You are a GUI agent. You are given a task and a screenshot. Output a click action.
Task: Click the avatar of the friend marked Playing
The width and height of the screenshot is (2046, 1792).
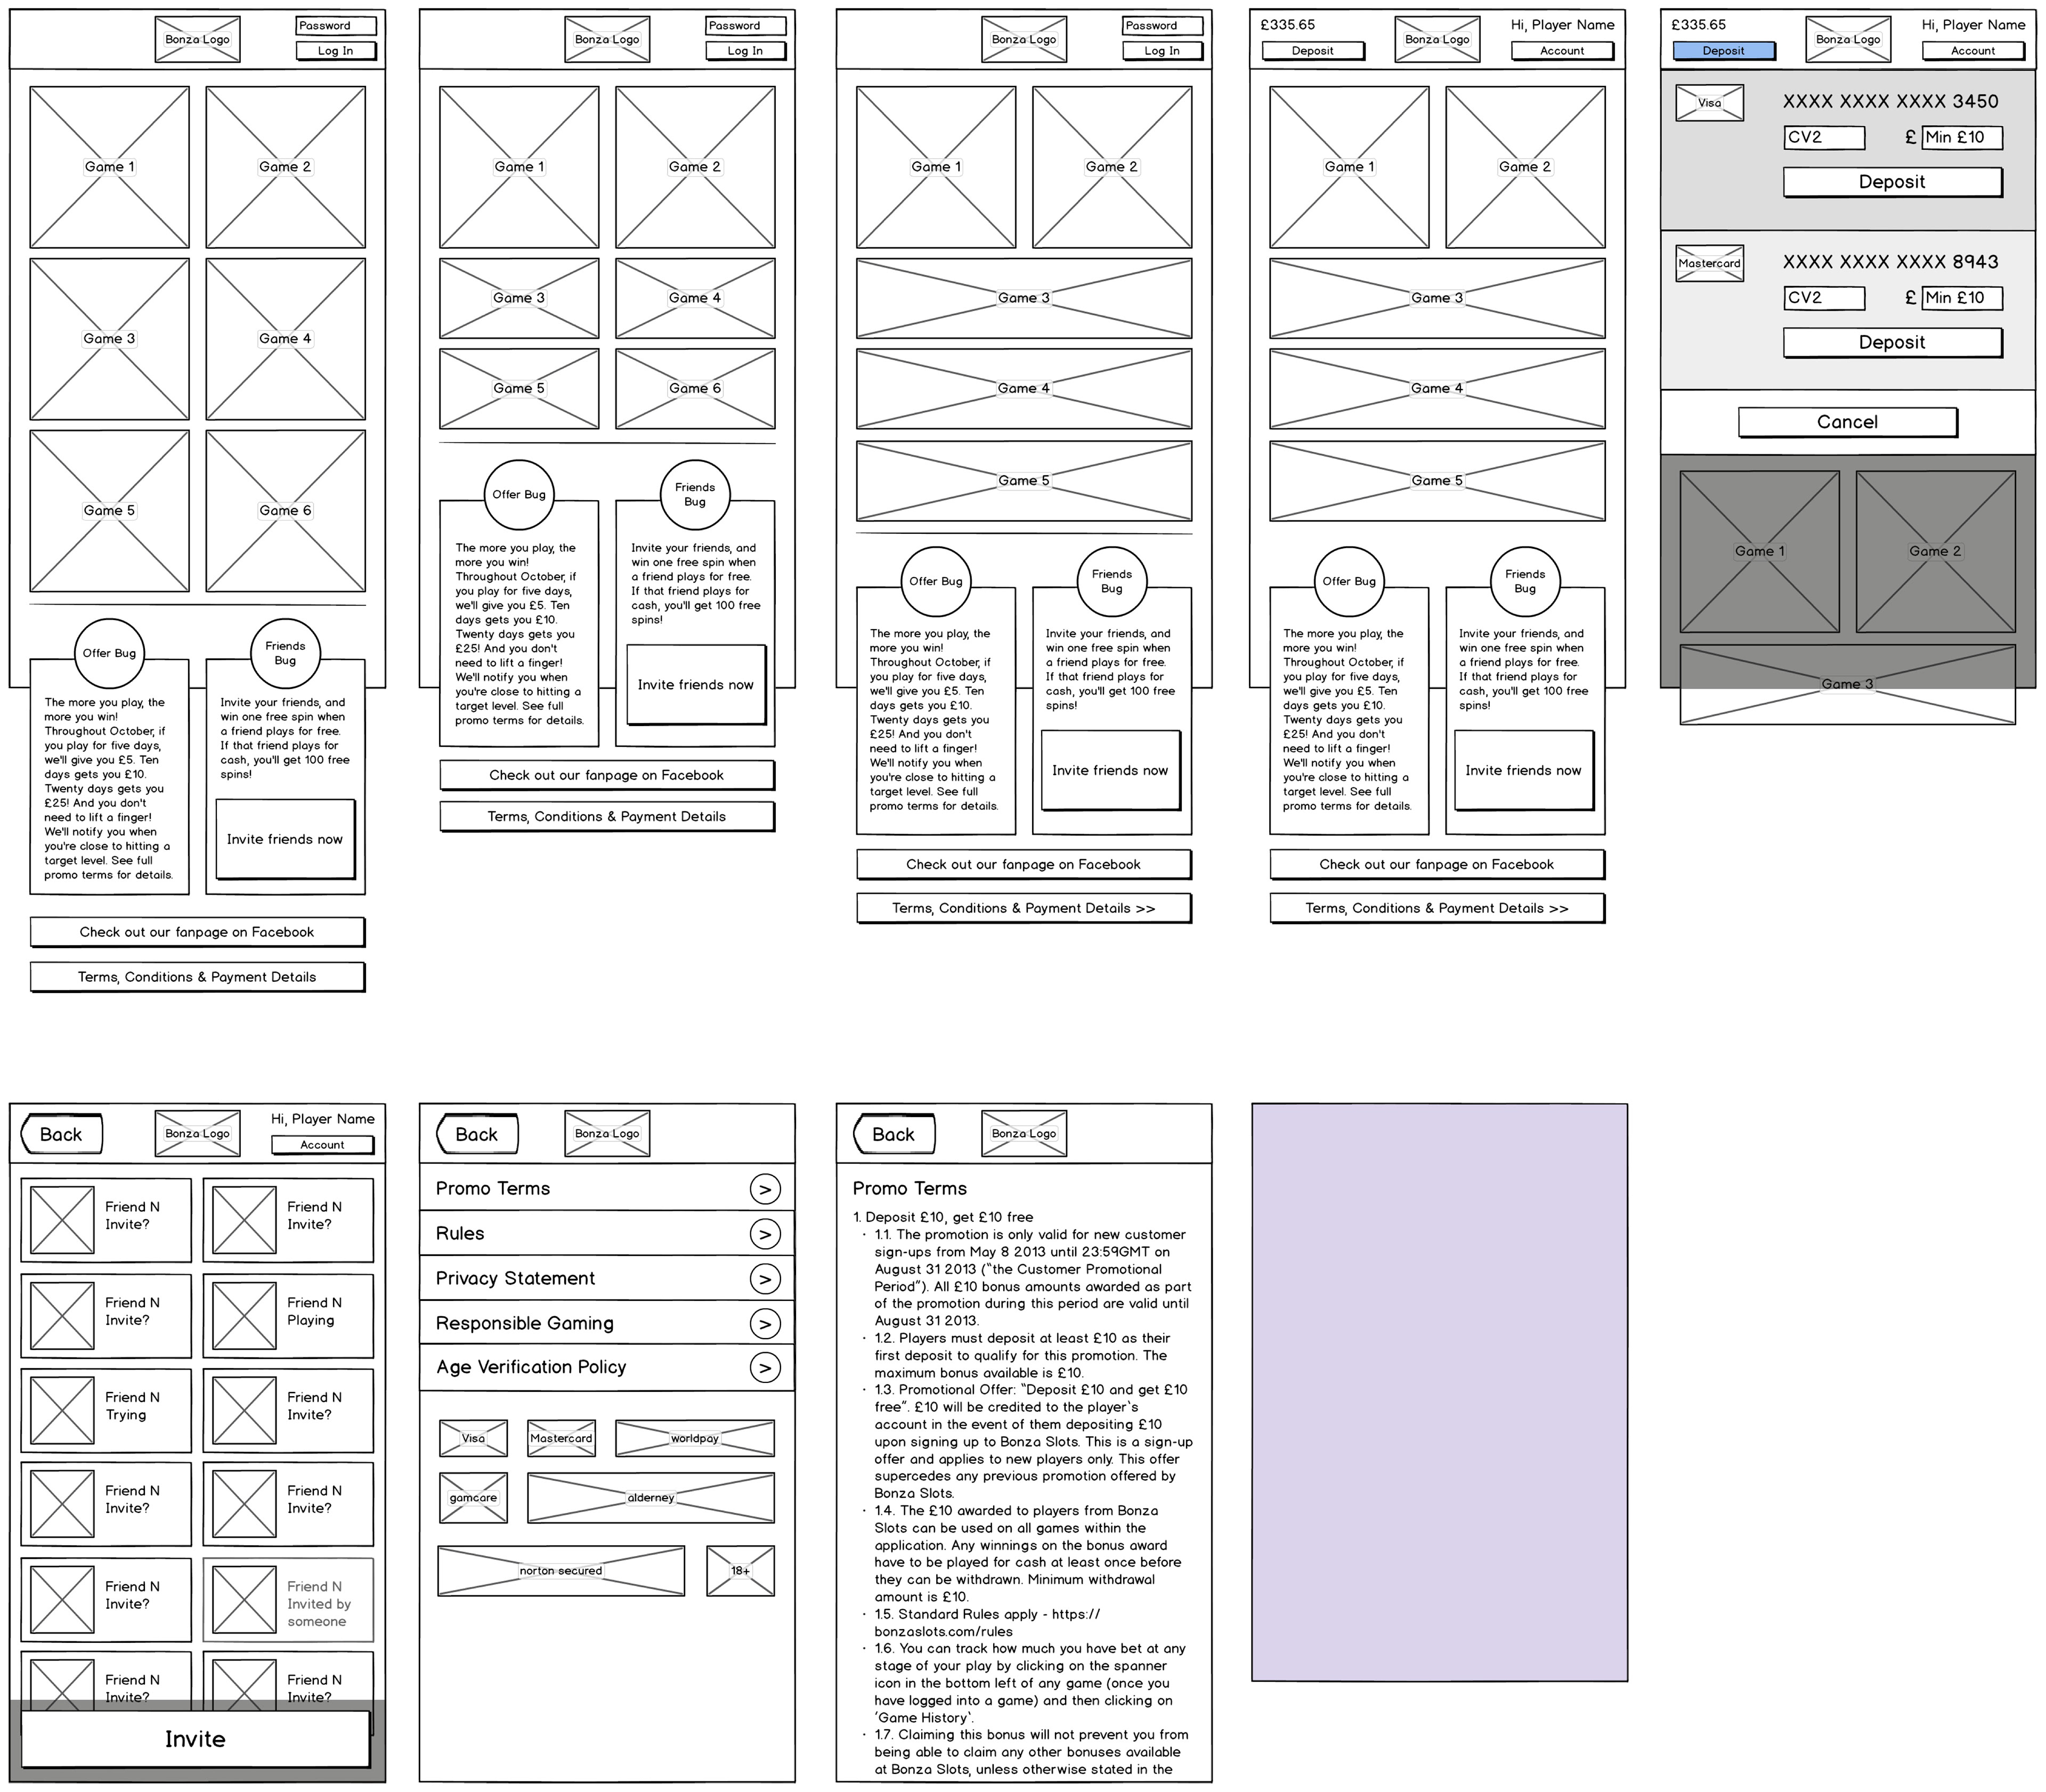244,1316
